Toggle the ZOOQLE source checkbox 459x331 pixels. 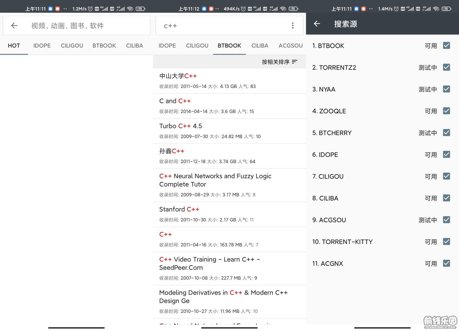446,111
